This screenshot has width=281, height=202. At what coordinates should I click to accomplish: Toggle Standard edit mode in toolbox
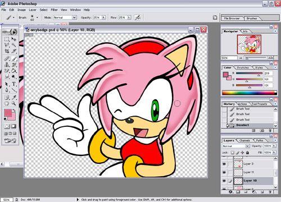7,126
